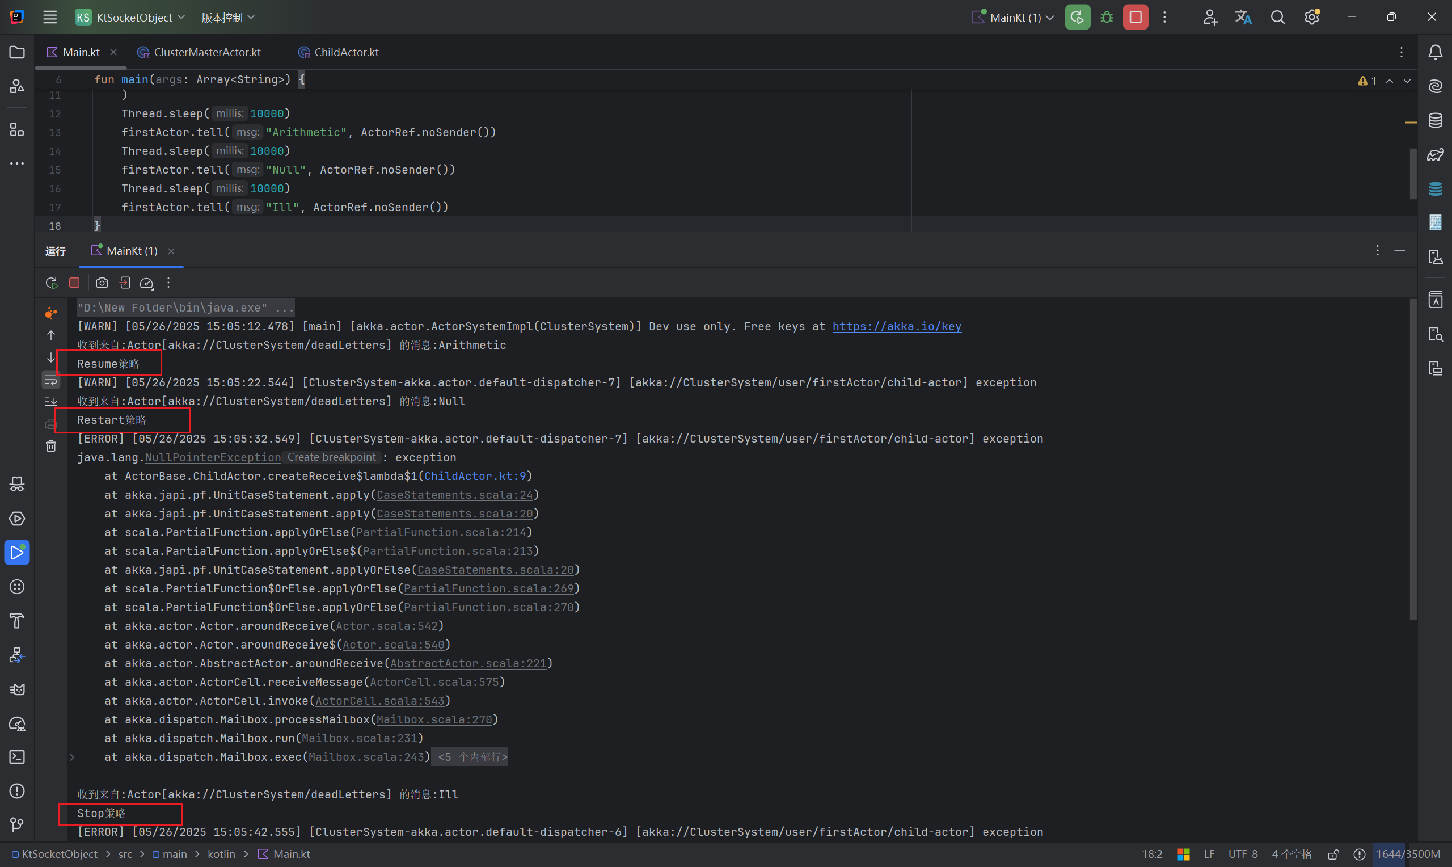This screenshot has width=1452, height=867.
Task: Stop the process in the Run panel toolbar
Action: (x=74, y=283)
